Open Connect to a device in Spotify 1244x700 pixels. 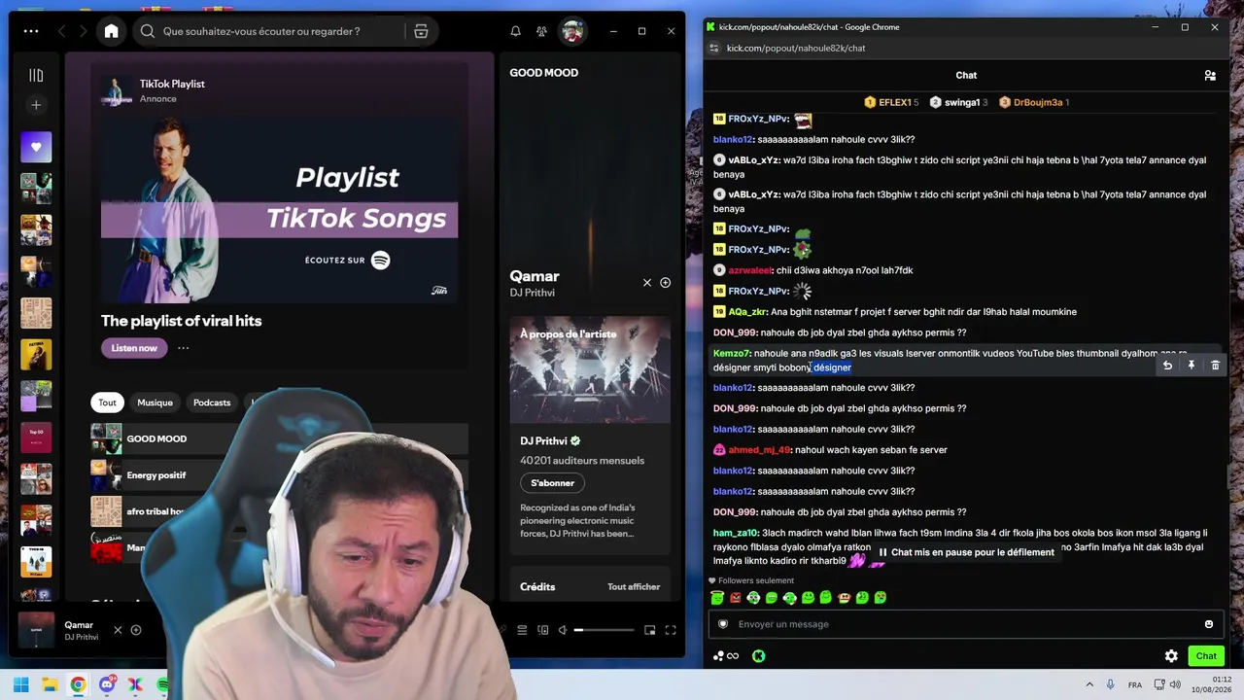[x=542, y=630]
